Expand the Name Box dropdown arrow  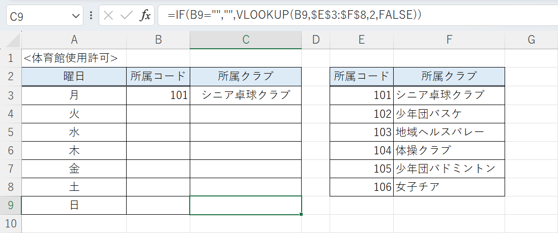[x=76, y=16]
